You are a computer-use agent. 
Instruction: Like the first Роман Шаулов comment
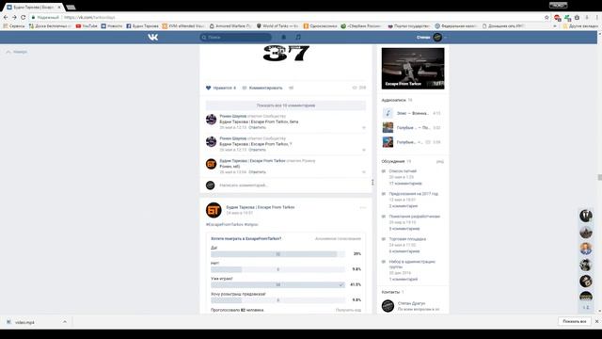[364, 127]
